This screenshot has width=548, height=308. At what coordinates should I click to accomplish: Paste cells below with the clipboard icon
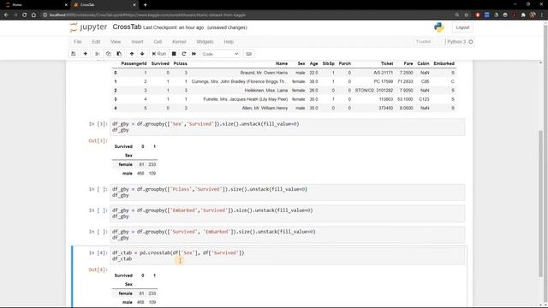tap(119, 54)
